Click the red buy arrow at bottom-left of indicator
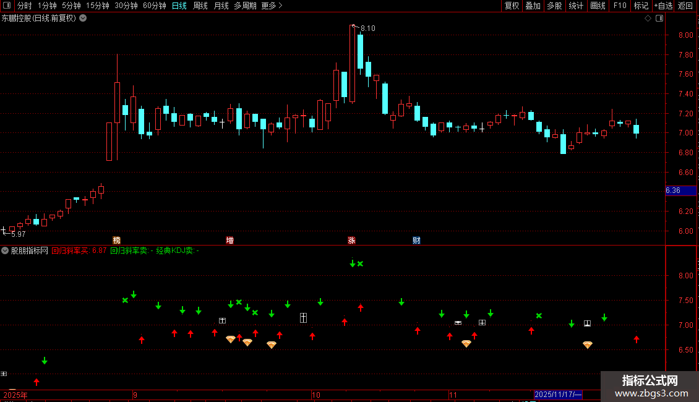 pyautogui.click(x=36, y=382)
